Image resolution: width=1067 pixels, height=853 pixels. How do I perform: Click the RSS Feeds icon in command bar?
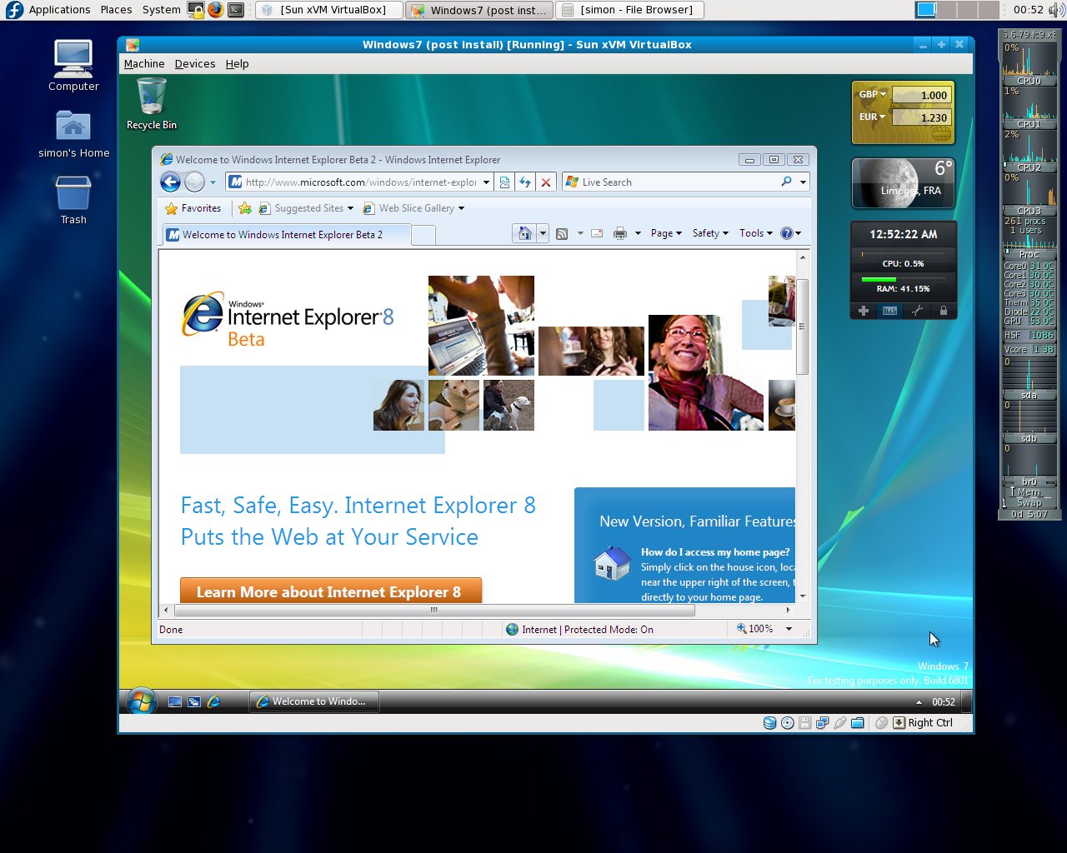point(562,234)
